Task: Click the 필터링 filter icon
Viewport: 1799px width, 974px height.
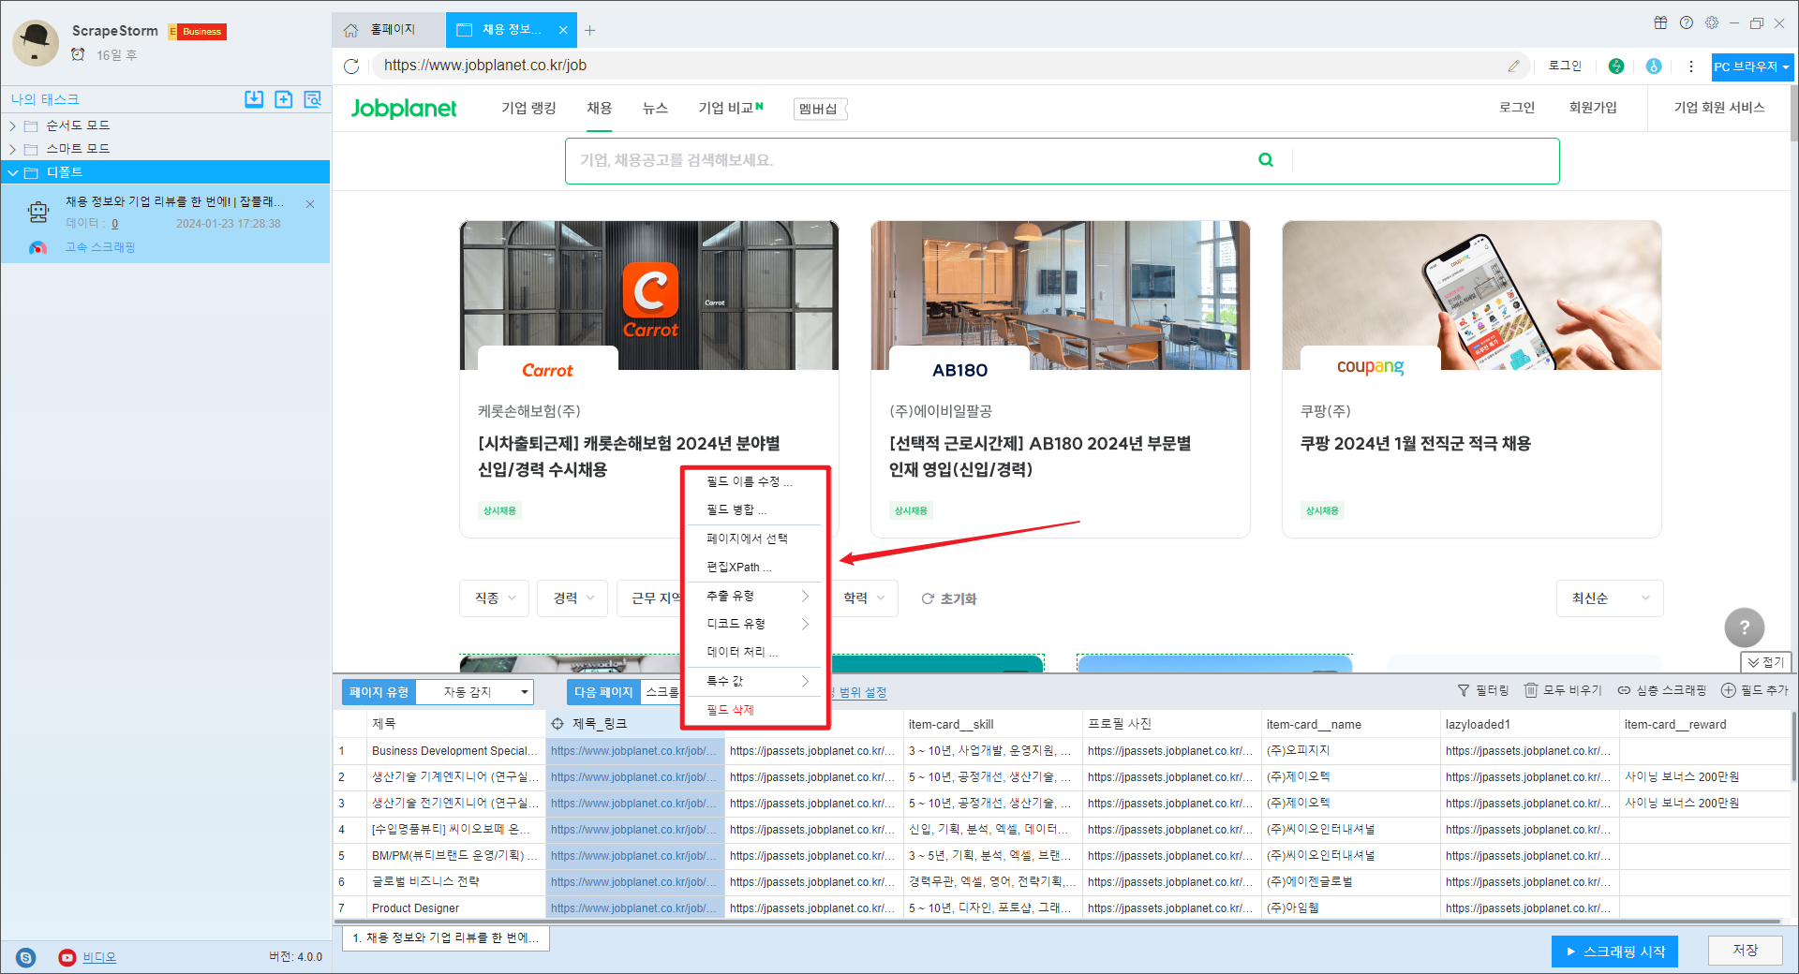Action: click(1464, 690)
